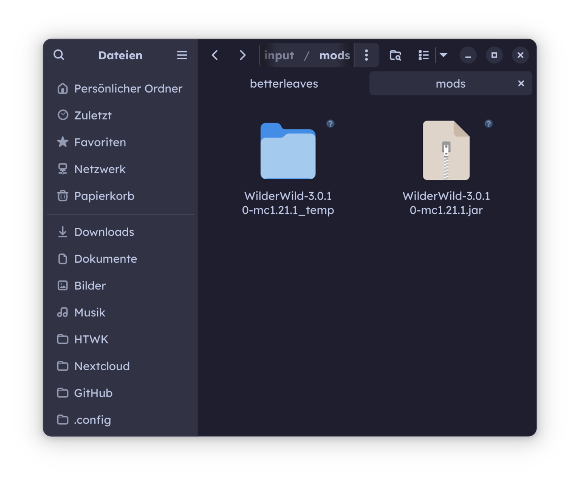580x484 pixels.
Task: Open the hamburger main menu
Action: (182, 55)
